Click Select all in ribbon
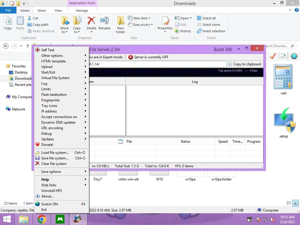This screenshot has height=225, width=300. click(x=206, y=18)
